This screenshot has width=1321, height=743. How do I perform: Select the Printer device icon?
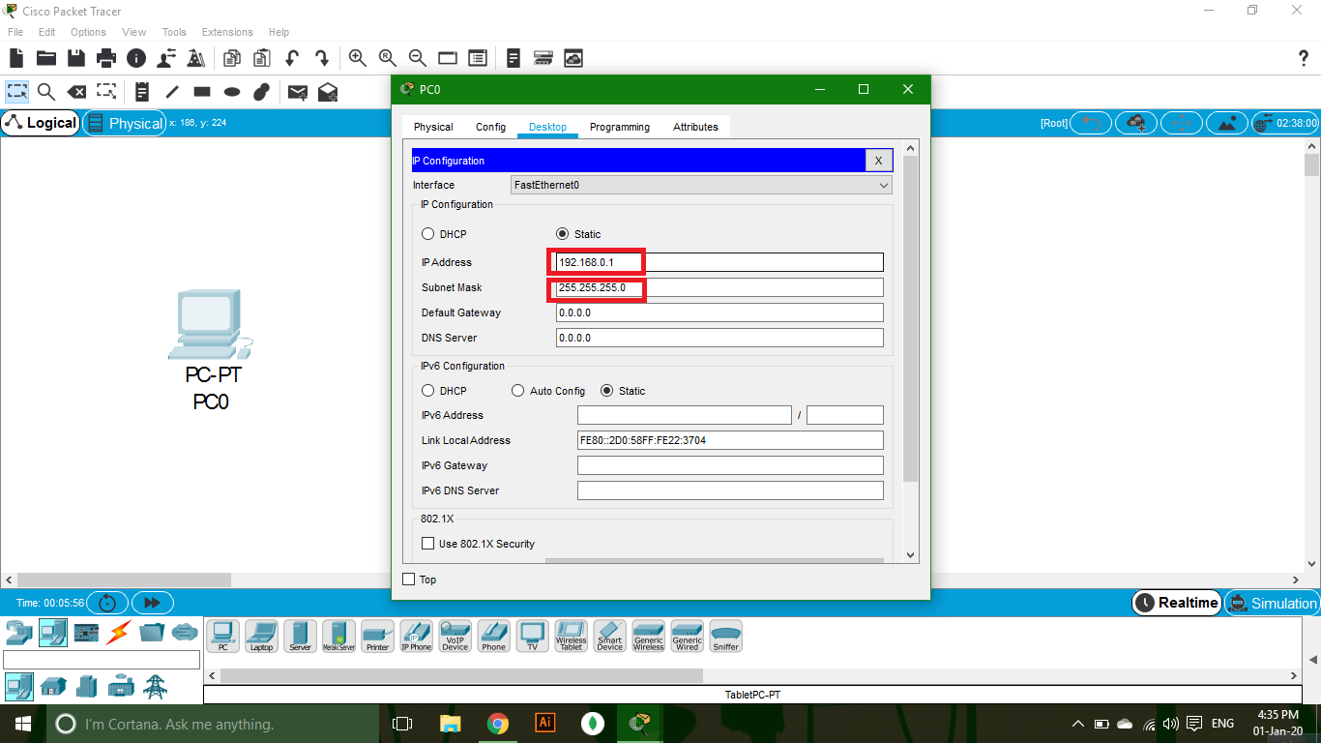point(378,636)
